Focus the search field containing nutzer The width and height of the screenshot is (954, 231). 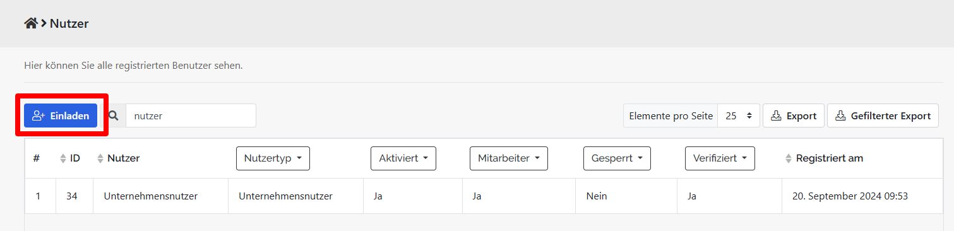[191, 115]
